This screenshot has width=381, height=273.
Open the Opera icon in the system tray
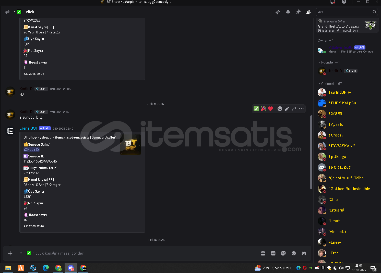305,268
